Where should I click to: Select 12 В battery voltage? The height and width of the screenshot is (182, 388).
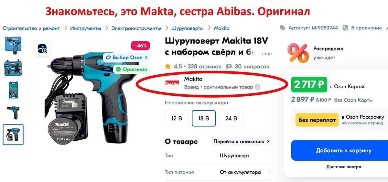(x=177, y=118)
